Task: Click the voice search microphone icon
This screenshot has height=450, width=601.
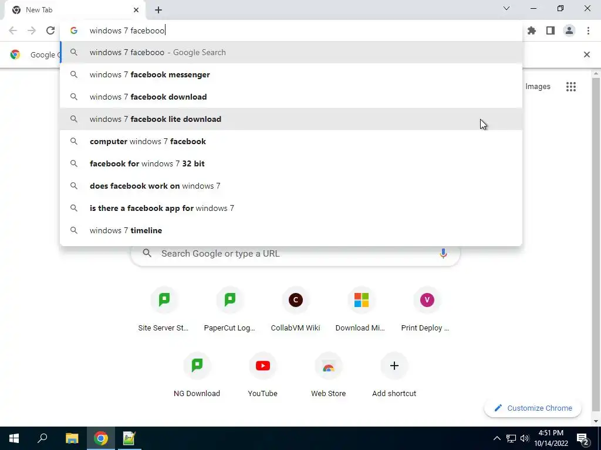Action: point(443,253)
